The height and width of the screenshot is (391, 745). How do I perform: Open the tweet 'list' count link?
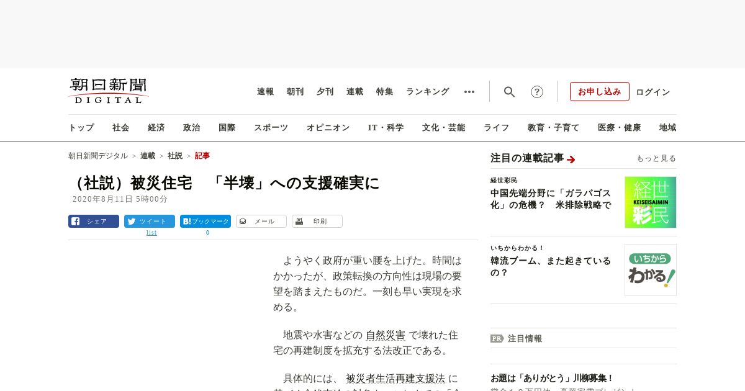(x=151, y=233)
